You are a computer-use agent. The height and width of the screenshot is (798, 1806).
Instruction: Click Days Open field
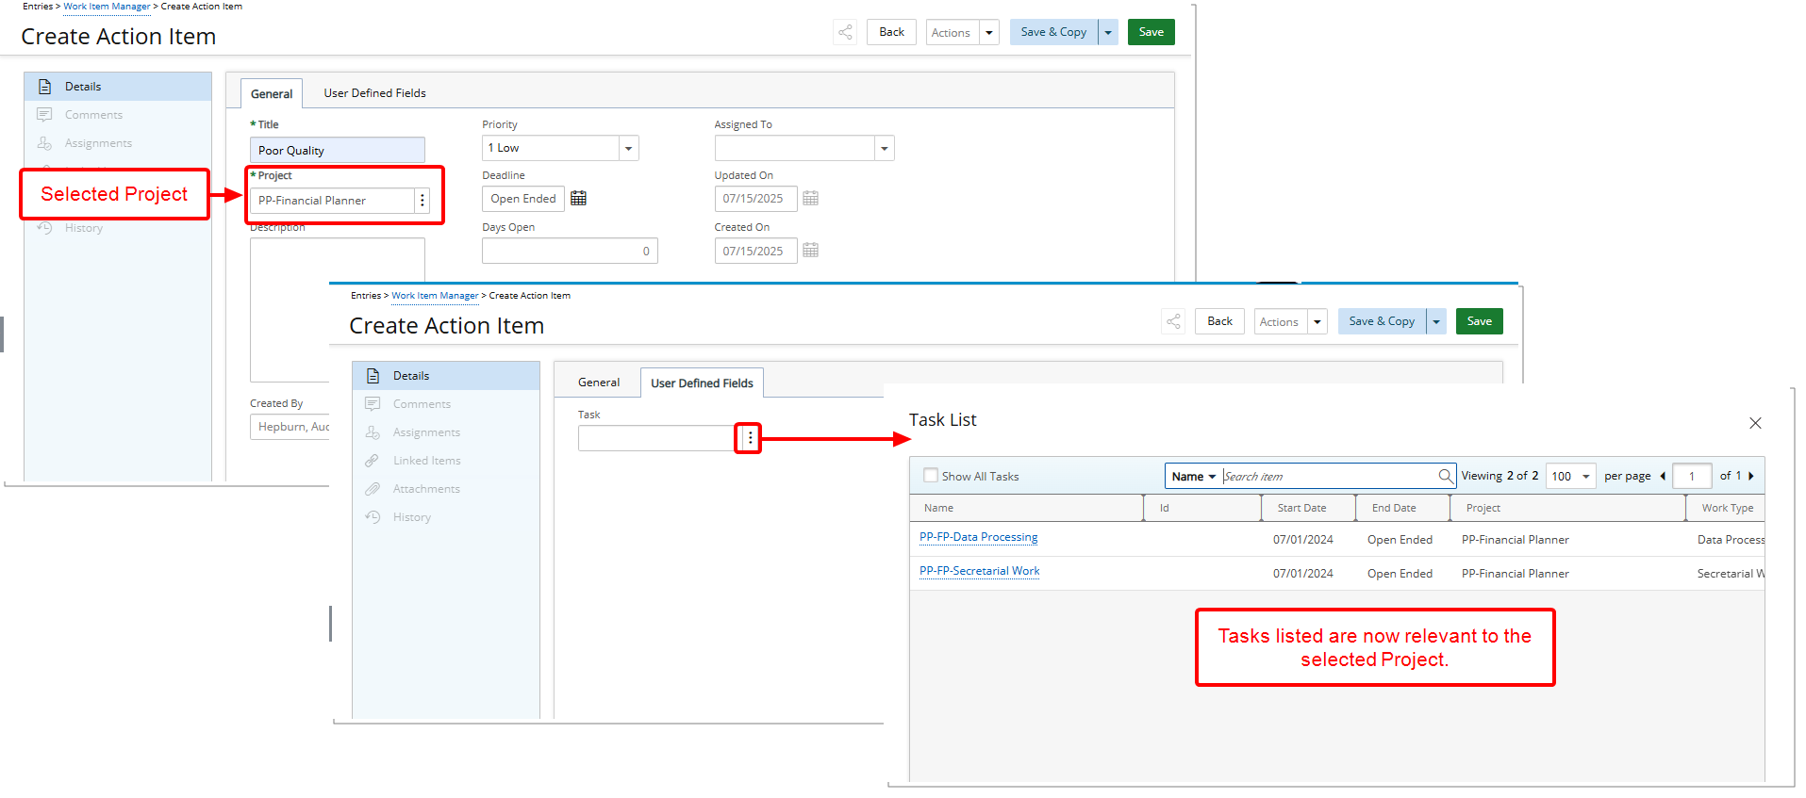[x=570, y=251]
